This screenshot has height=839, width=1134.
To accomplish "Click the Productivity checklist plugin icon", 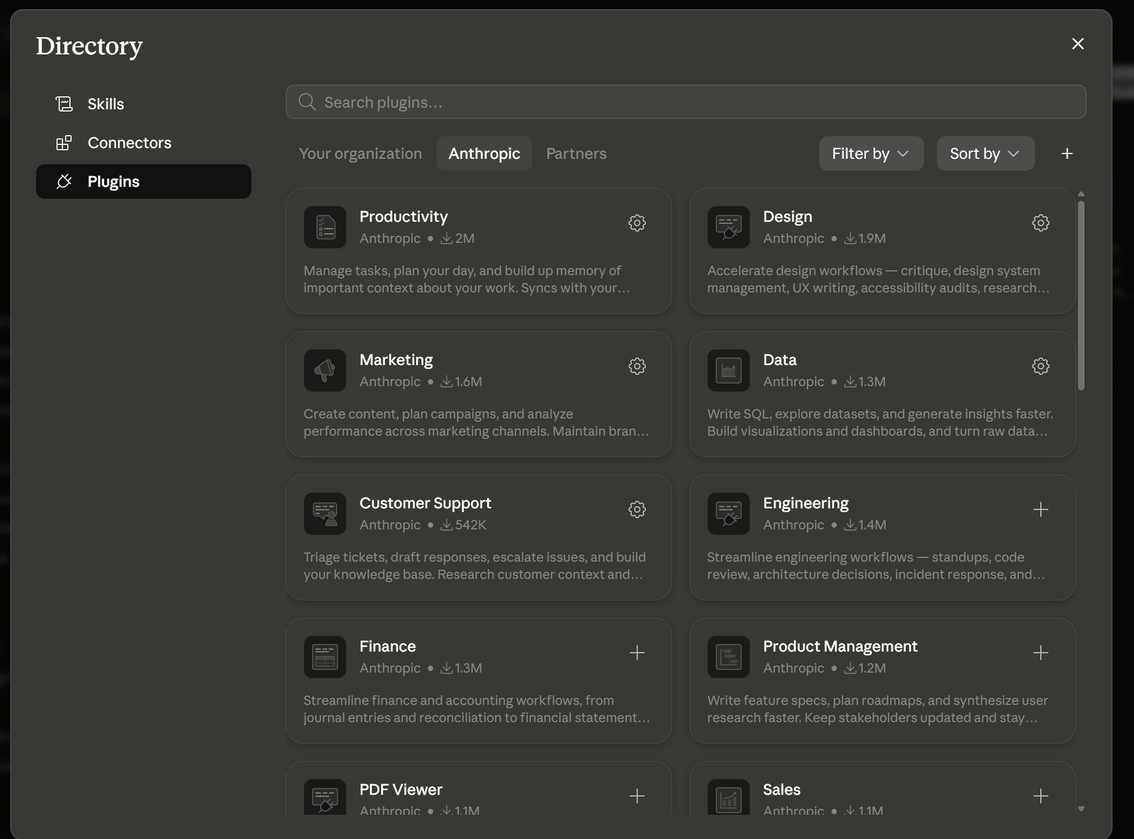I will tap(325, 227).
